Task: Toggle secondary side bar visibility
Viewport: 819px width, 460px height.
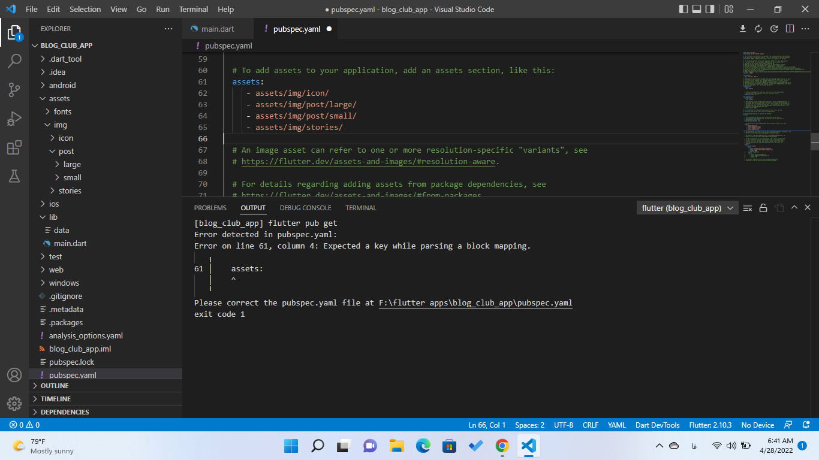Action: pos(710,9)
